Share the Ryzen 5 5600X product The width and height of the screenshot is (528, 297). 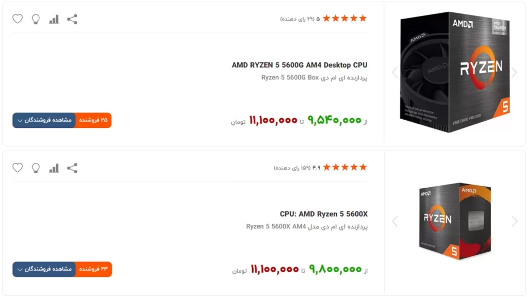[x=72, y=168]
